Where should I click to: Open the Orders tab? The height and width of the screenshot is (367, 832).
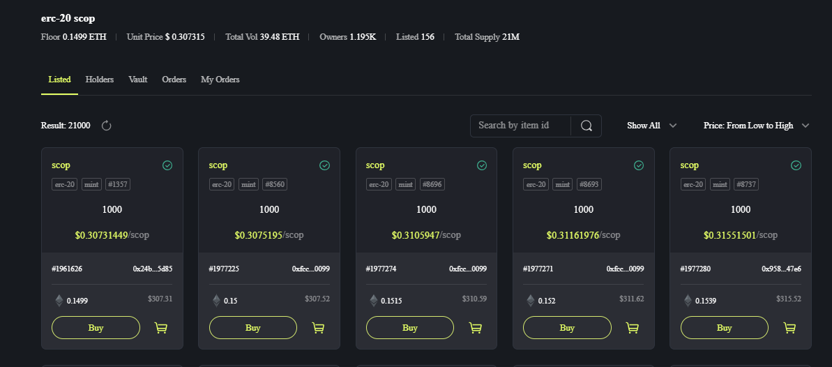(x=174, y=80)
